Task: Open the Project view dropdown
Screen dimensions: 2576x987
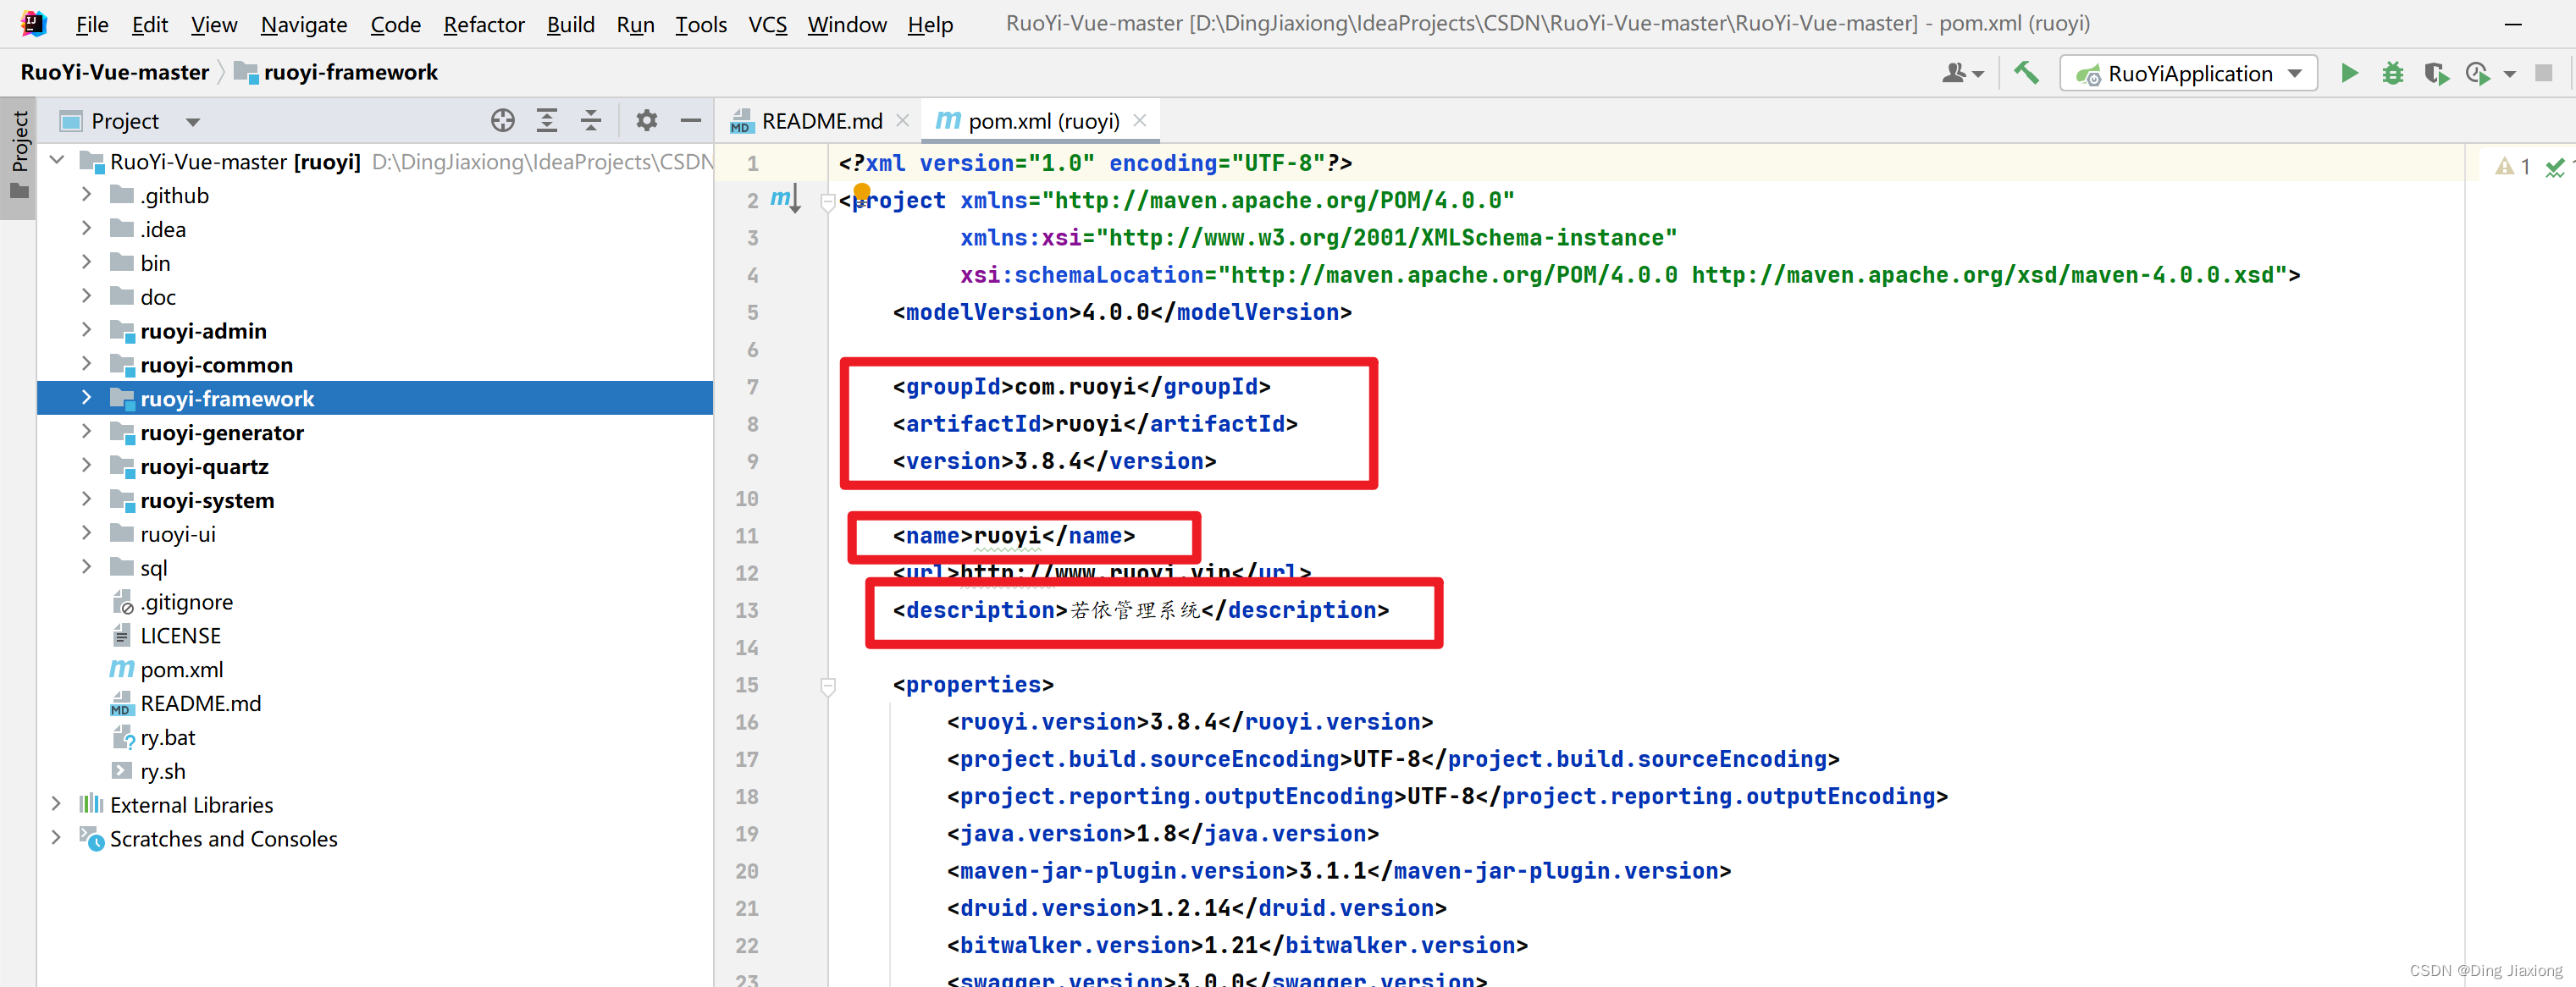Action: 193,122
